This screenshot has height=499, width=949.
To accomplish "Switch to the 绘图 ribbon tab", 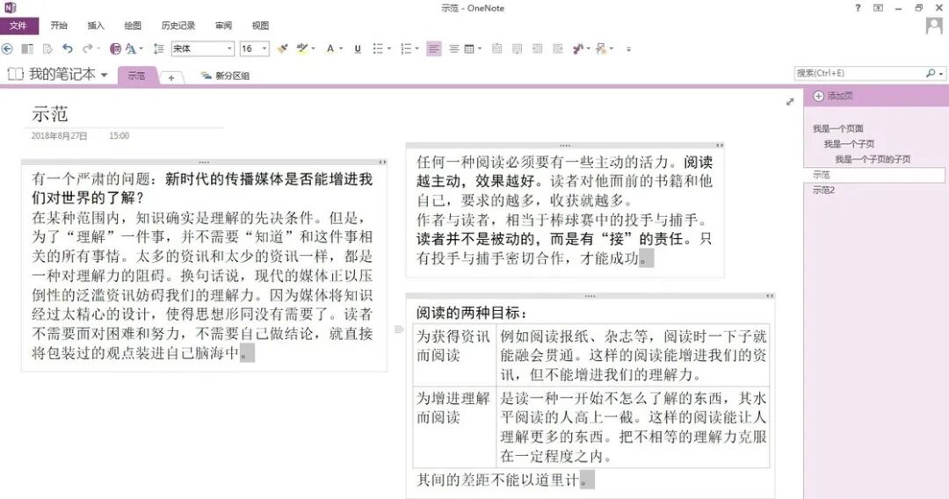I will (133, 25).
